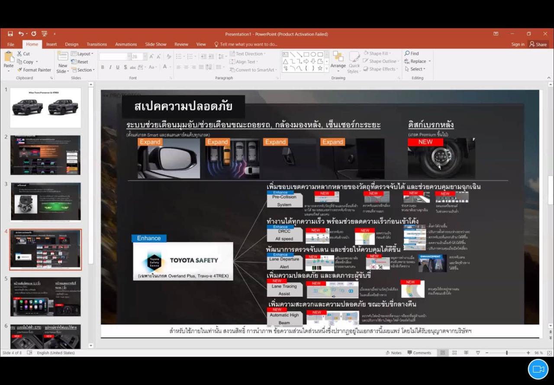Undo the last action

pos(20,34)
